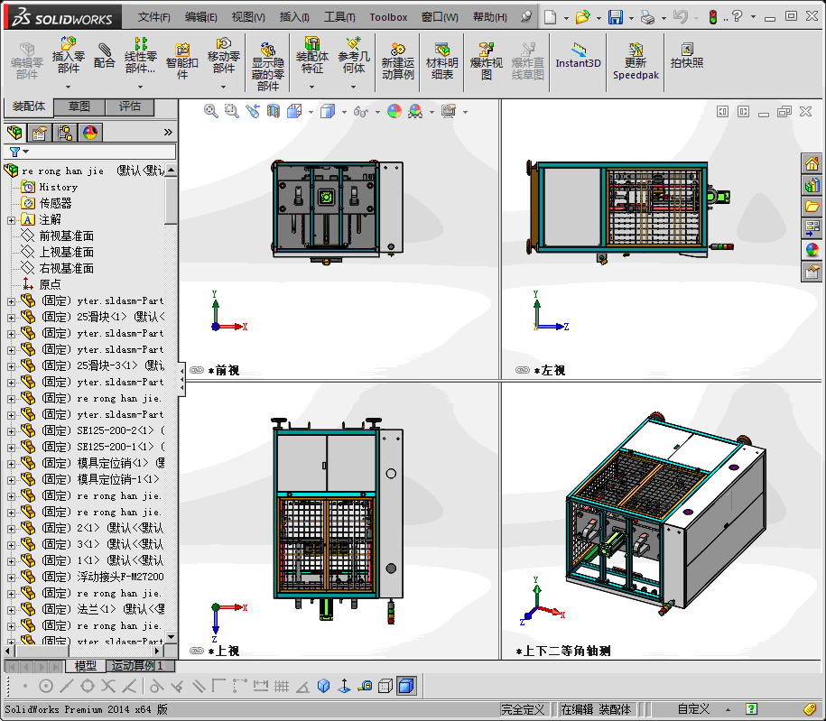Open the filter funnel dropdown
826x721 pixels.
(x=19, y=152)
